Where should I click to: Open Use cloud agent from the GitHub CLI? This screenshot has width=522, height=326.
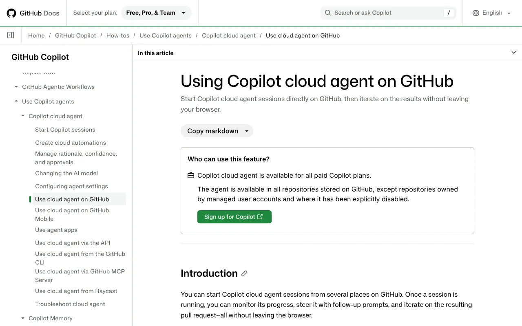80,258
